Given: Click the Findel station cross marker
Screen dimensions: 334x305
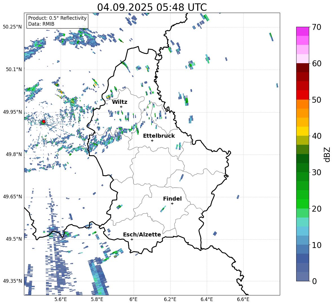Looking at the screenshot, I should [x=172, y=204].
